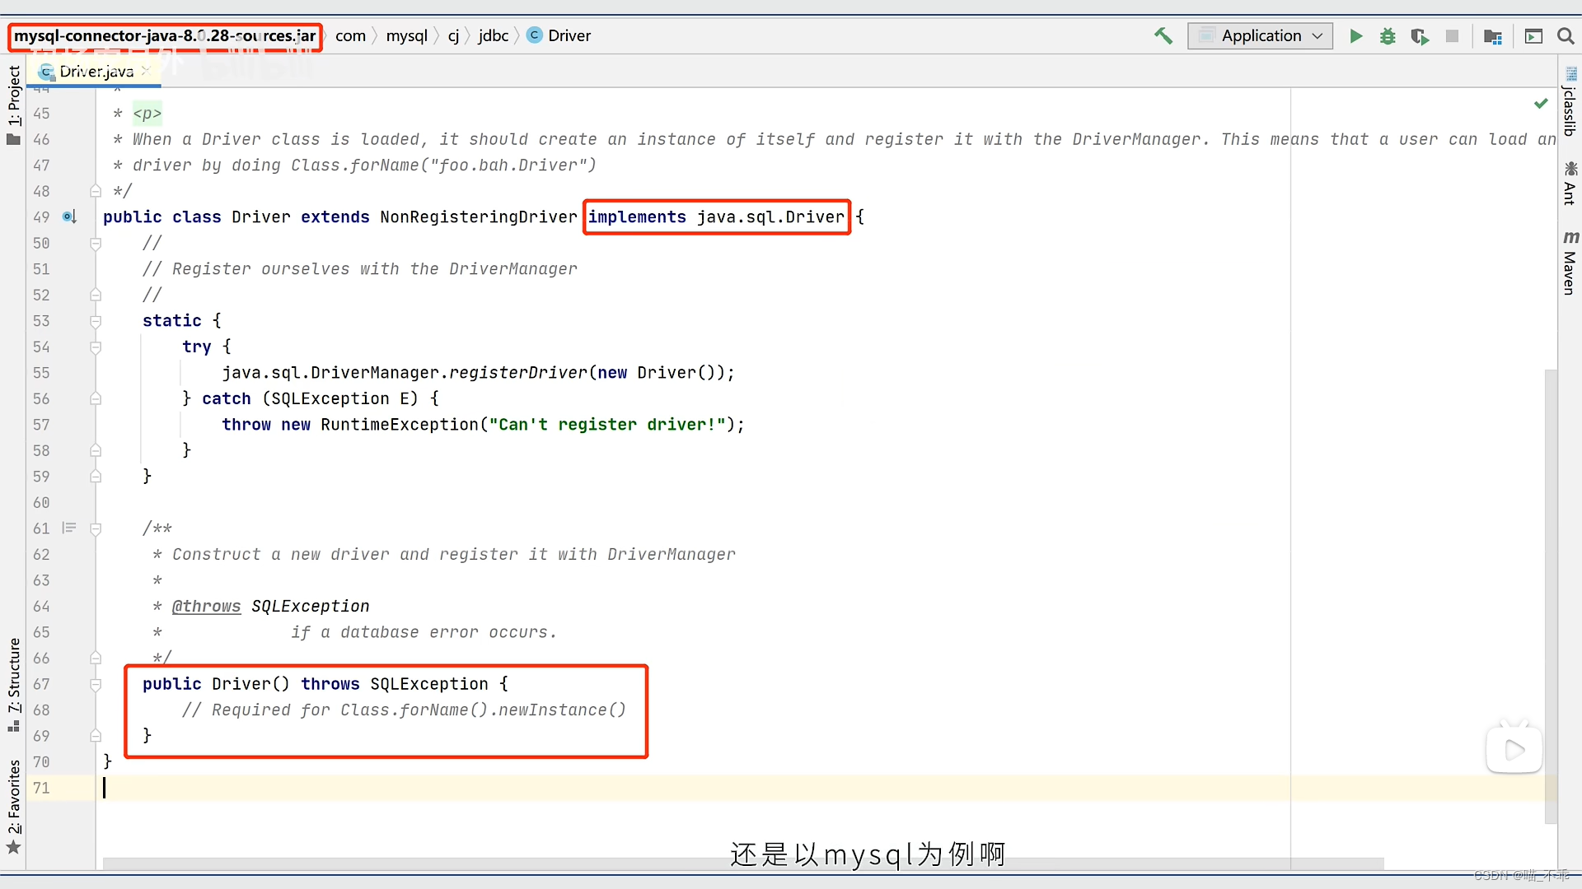Click the "Can't register driver!" string
This screenshot has height=889, width=1582.
tap(607, 425)
